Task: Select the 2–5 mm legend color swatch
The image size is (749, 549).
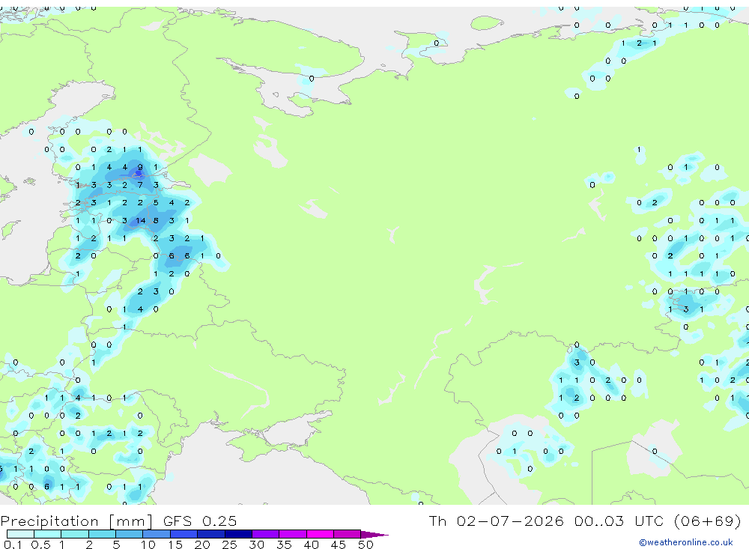Action: click(102, 534)
